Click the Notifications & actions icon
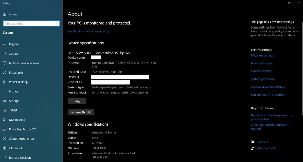The width and height of the screenshot is (303, 162). 5,63
